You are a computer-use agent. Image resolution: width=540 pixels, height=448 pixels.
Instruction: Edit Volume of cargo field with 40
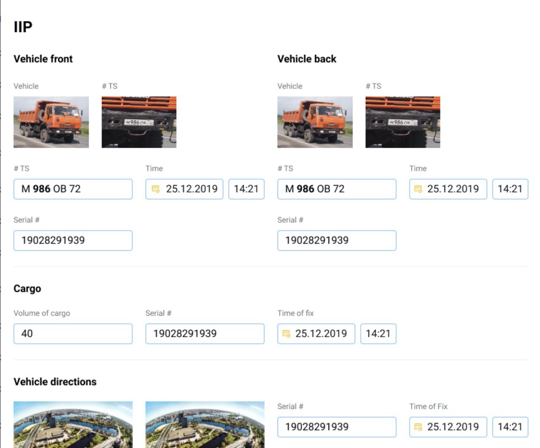coord(73,334)
